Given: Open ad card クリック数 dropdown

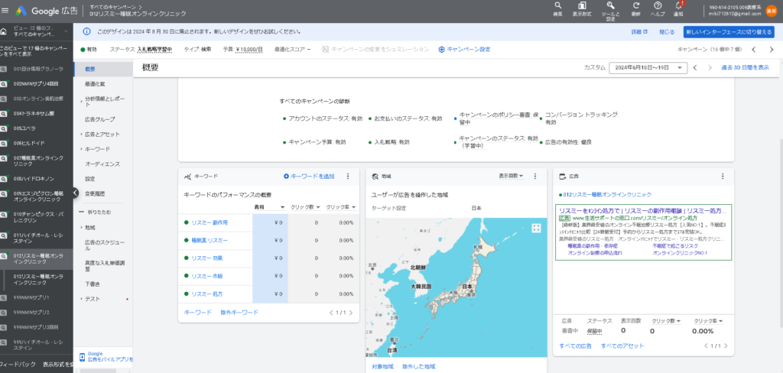Looking at the screenshot, I should (666, 320).
